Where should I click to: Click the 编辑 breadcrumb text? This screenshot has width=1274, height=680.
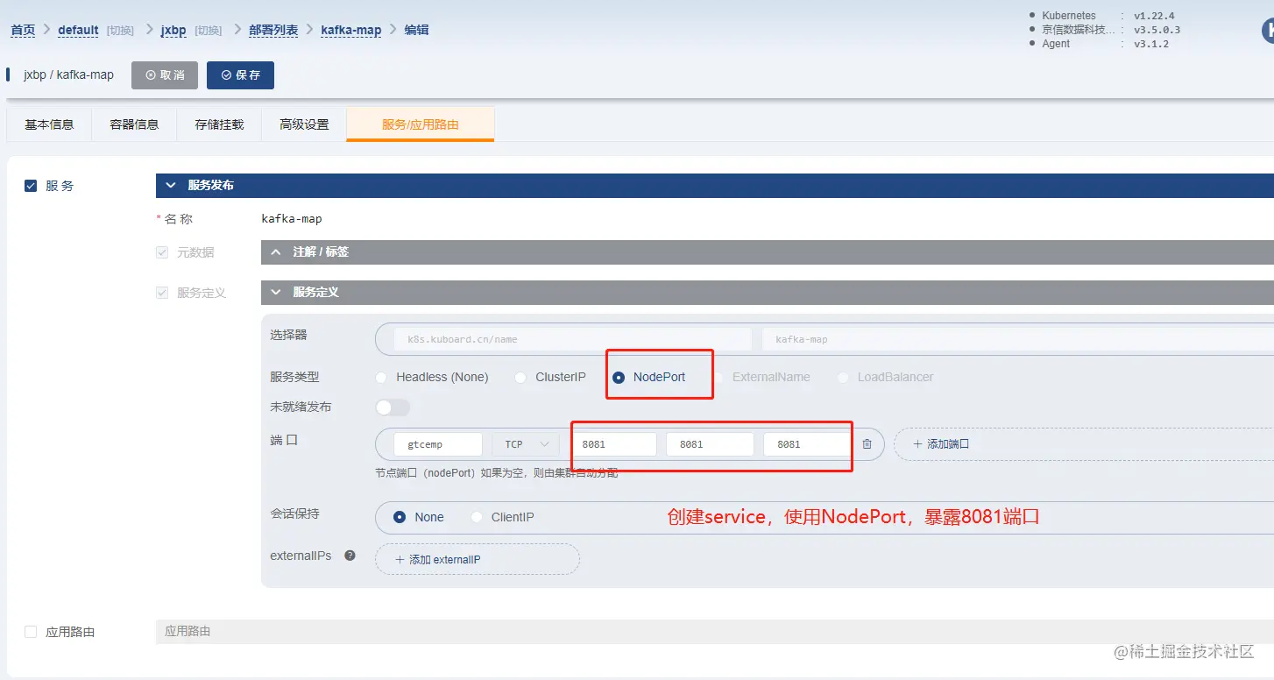pos(416,30)
